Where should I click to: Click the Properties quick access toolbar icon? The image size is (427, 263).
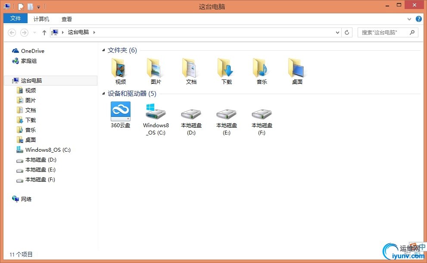(x=21, y=6)
